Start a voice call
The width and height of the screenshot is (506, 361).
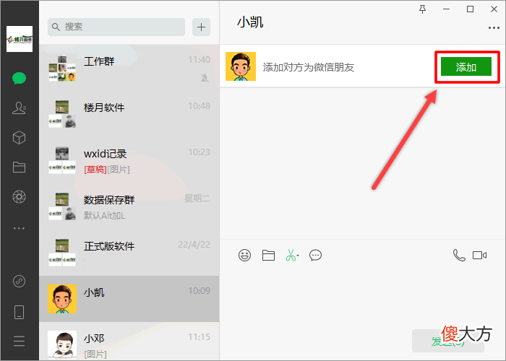coord(459,256)
